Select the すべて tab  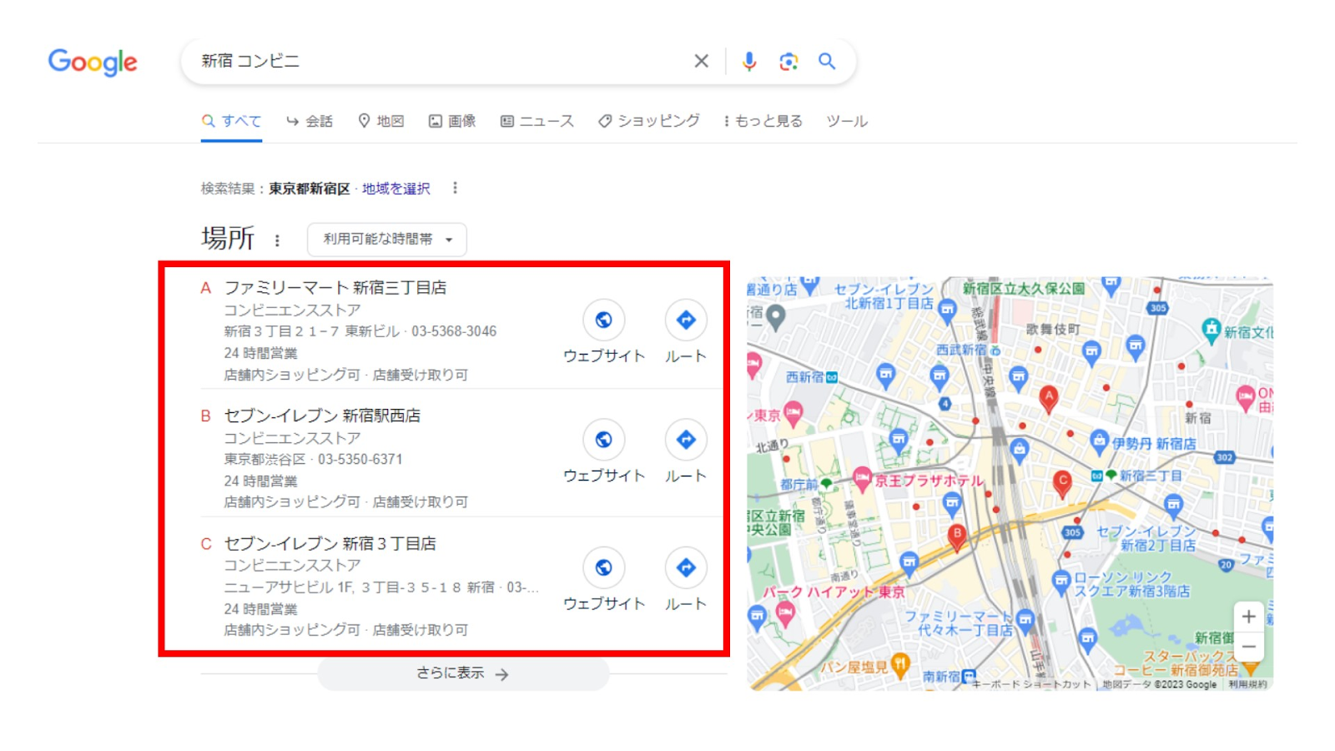point(231,121)
